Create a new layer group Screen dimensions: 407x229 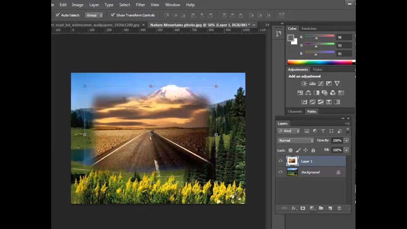(321, 208)
